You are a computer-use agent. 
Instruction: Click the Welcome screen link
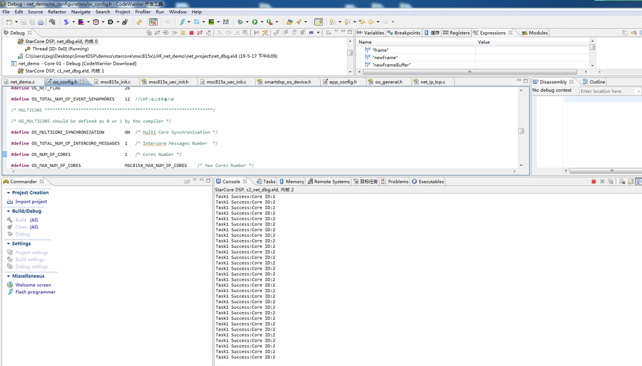33,285
